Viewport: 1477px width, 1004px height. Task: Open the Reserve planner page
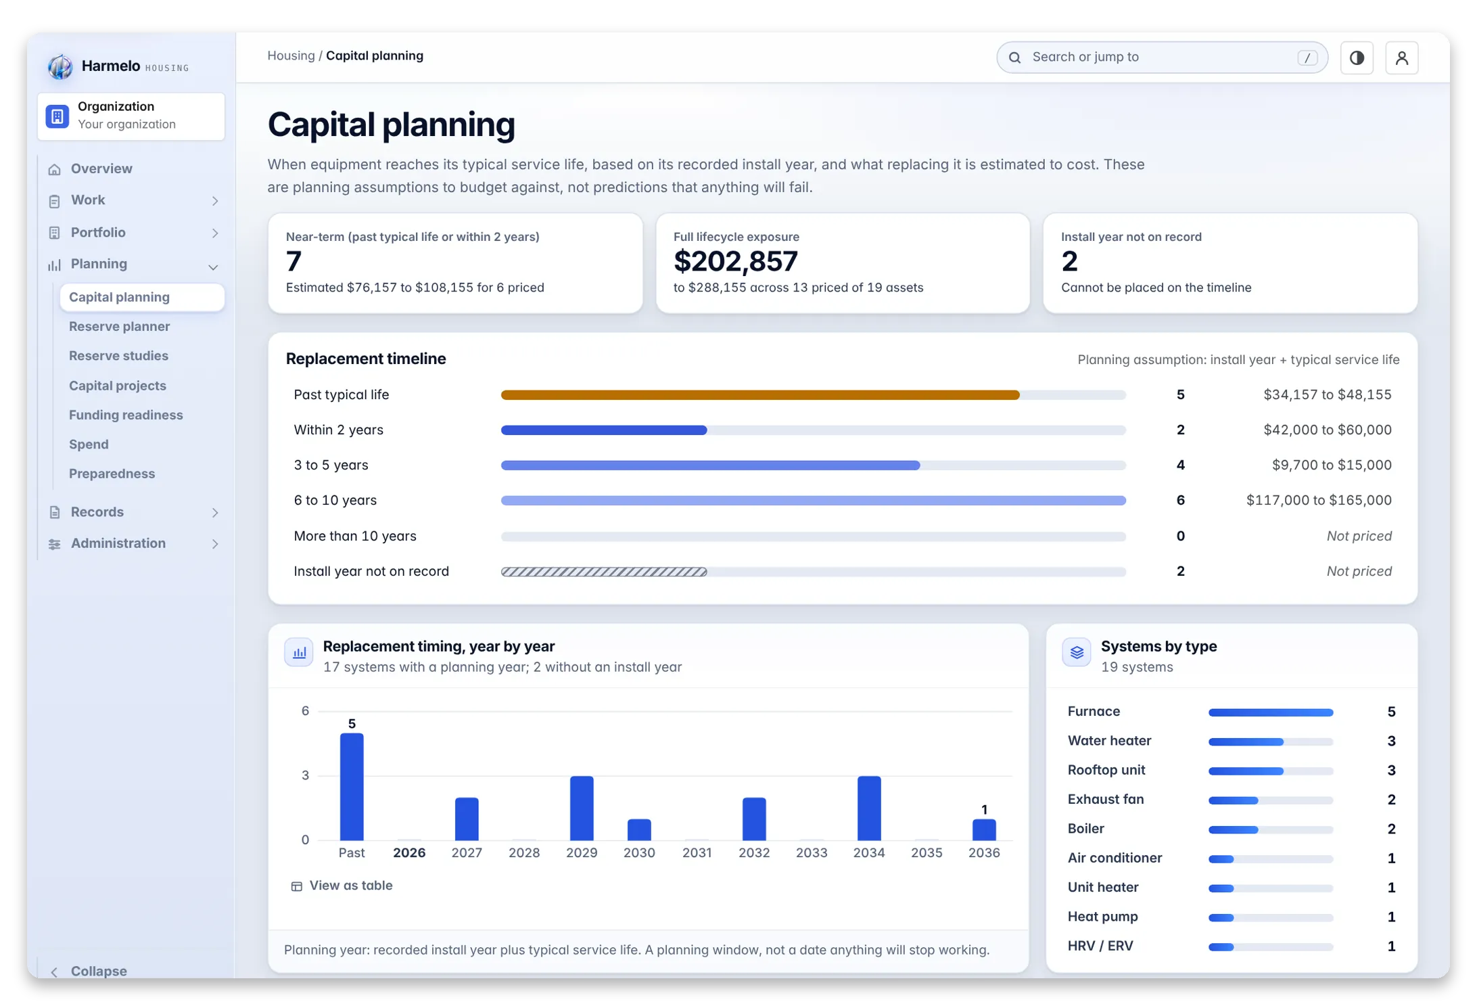(119, 326)
